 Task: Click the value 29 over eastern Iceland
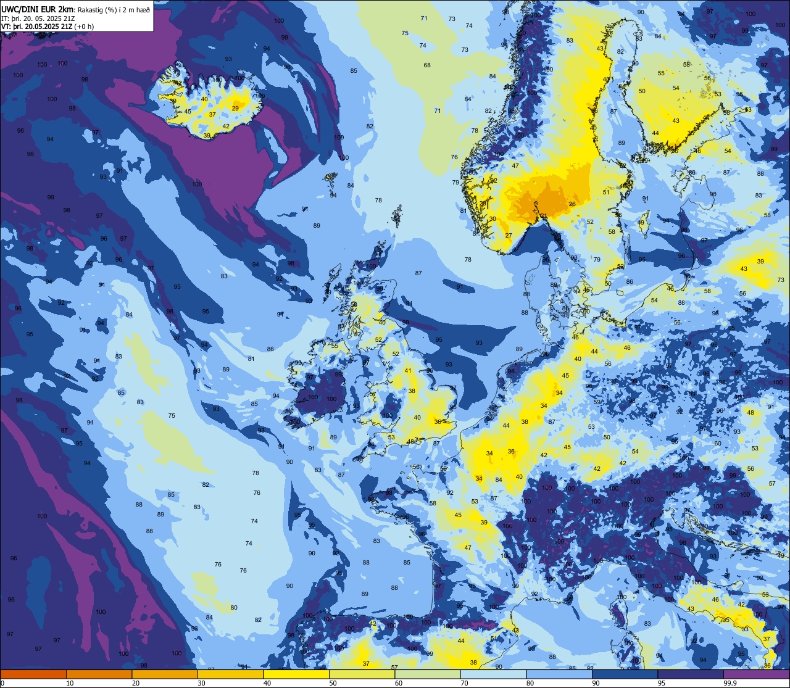coord(235,108)
